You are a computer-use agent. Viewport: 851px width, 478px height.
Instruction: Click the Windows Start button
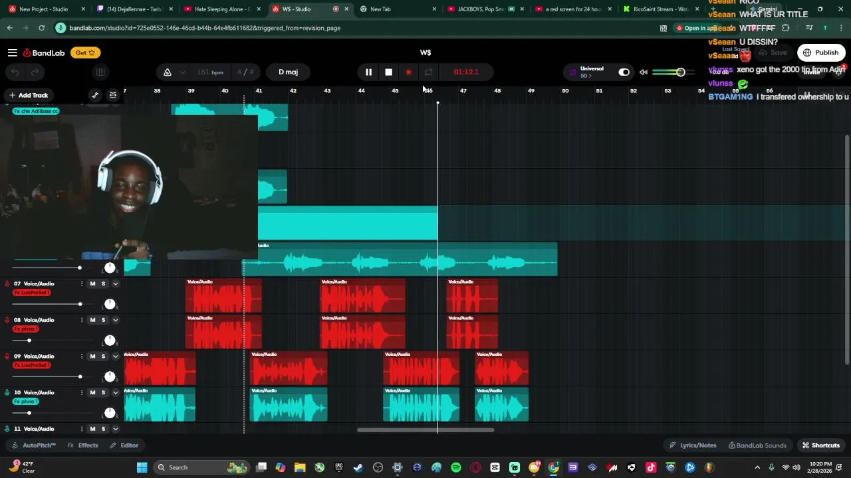click(x=142, y=467)
